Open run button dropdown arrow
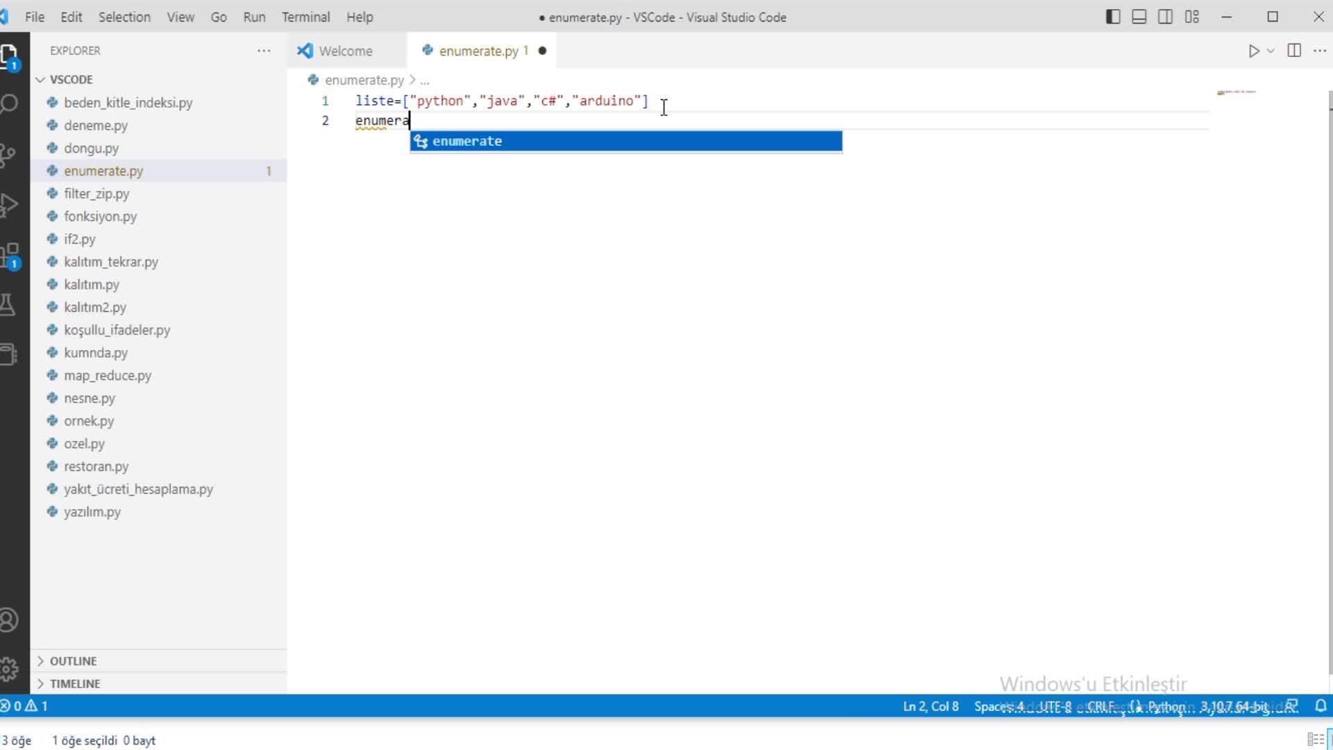Image resolution: width=1333 pixels, height=750 pixels. point(1271,51)
